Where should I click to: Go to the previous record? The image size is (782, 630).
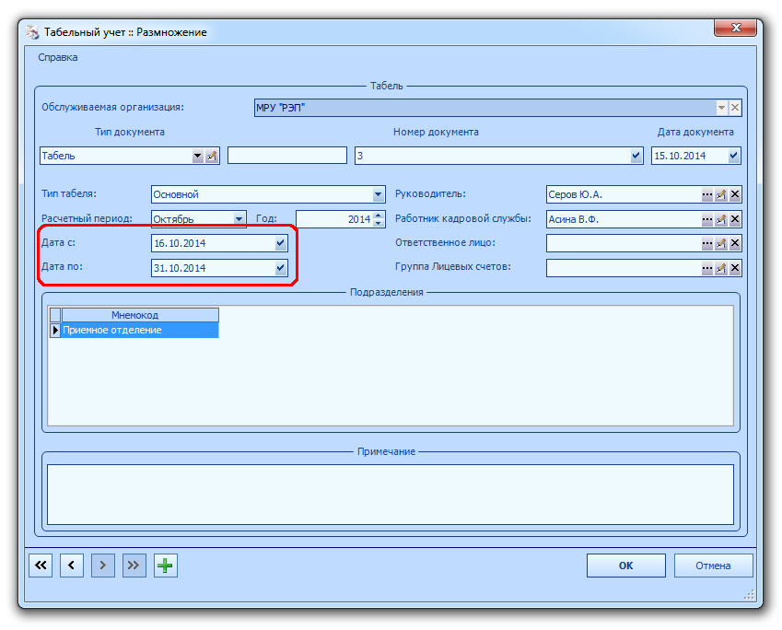pos(72,566)
